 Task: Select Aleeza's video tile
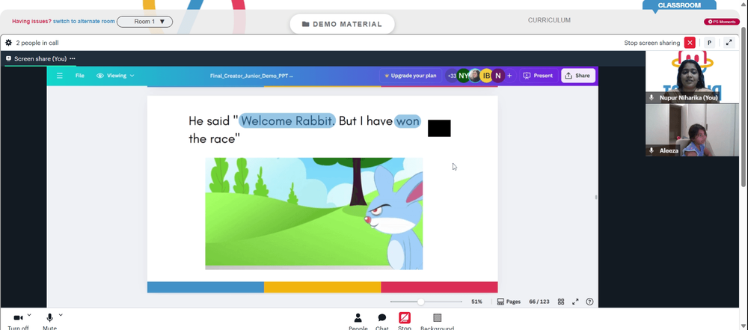pyautogui.click(x=692, y=130)
